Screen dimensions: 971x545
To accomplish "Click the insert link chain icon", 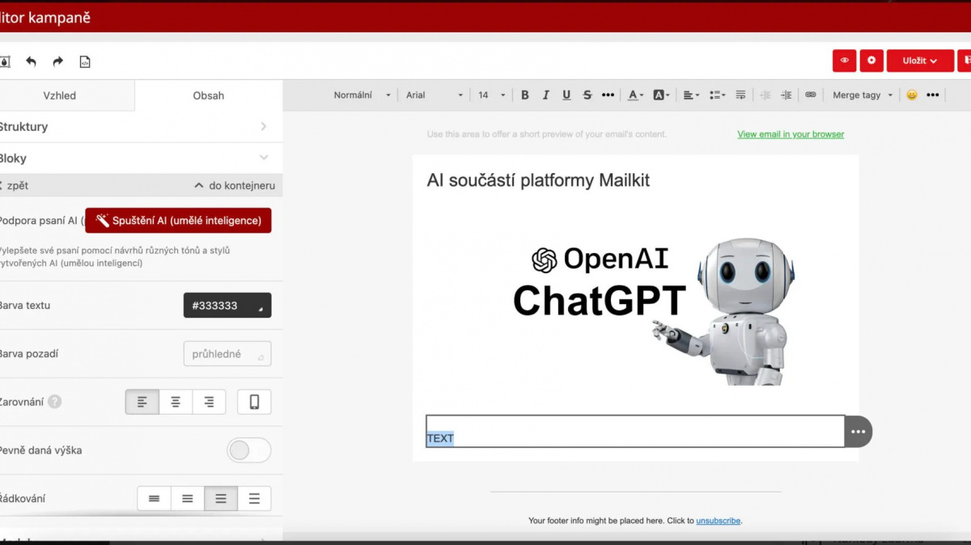I will point(810,95).
